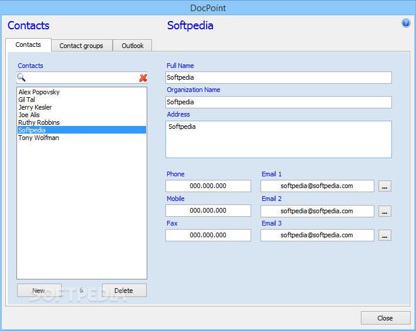416x331 pixels.
Task: Open ellipsis button next to Email 2
Action: (x=385, y=211)
